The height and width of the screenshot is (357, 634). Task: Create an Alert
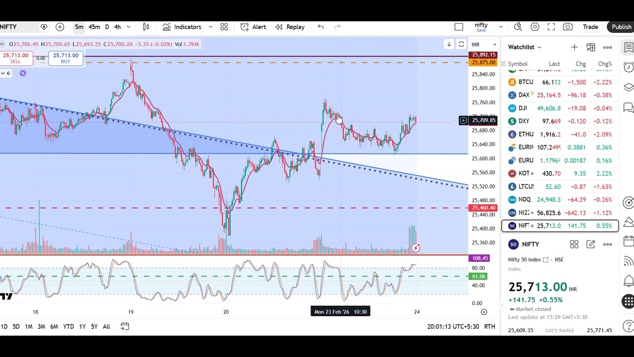(x=253, y=27)
